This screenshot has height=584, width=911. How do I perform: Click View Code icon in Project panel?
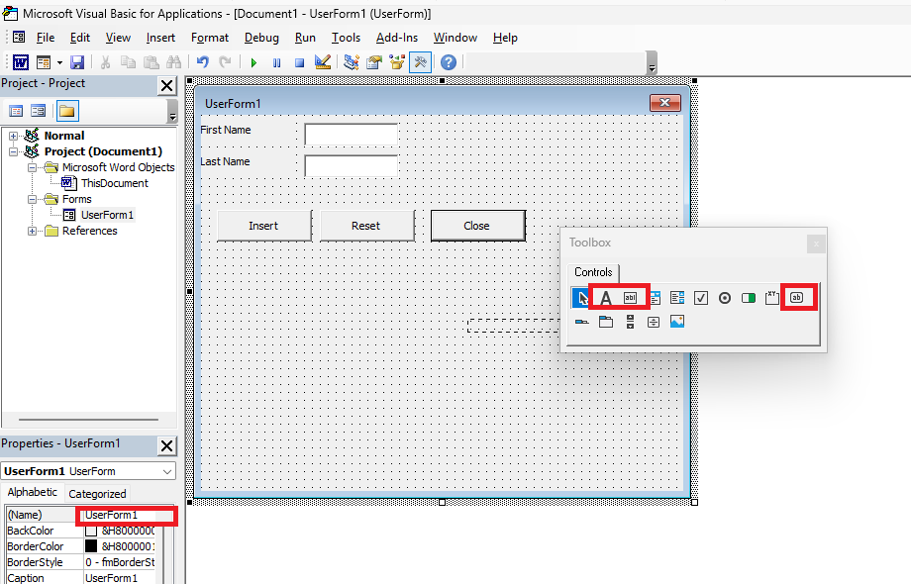pos(16,110)
